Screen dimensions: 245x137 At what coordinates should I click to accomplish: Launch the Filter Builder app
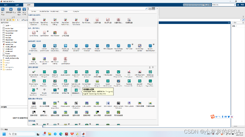point(108,73)
